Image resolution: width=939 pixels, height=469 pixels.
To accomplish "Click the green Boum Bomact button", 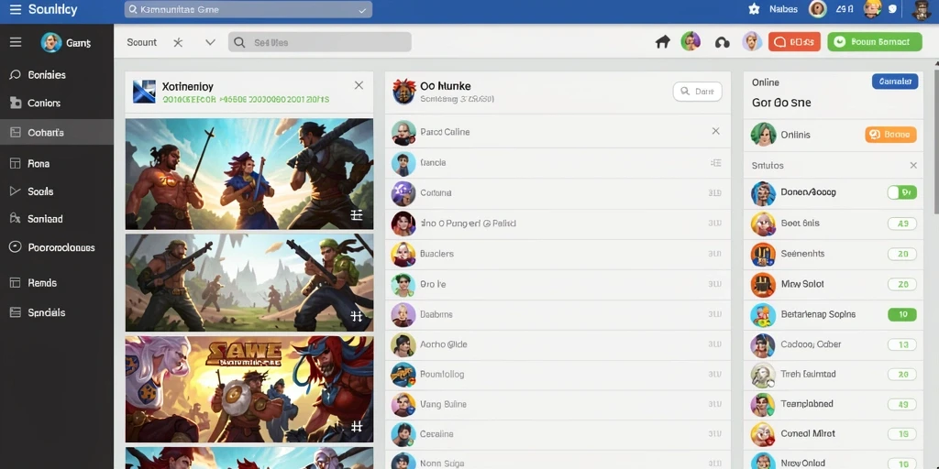I will (x=874, y=42).
